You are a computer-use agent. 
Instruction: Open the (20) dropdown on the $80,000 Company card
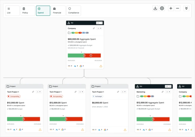tap(99, 23)
